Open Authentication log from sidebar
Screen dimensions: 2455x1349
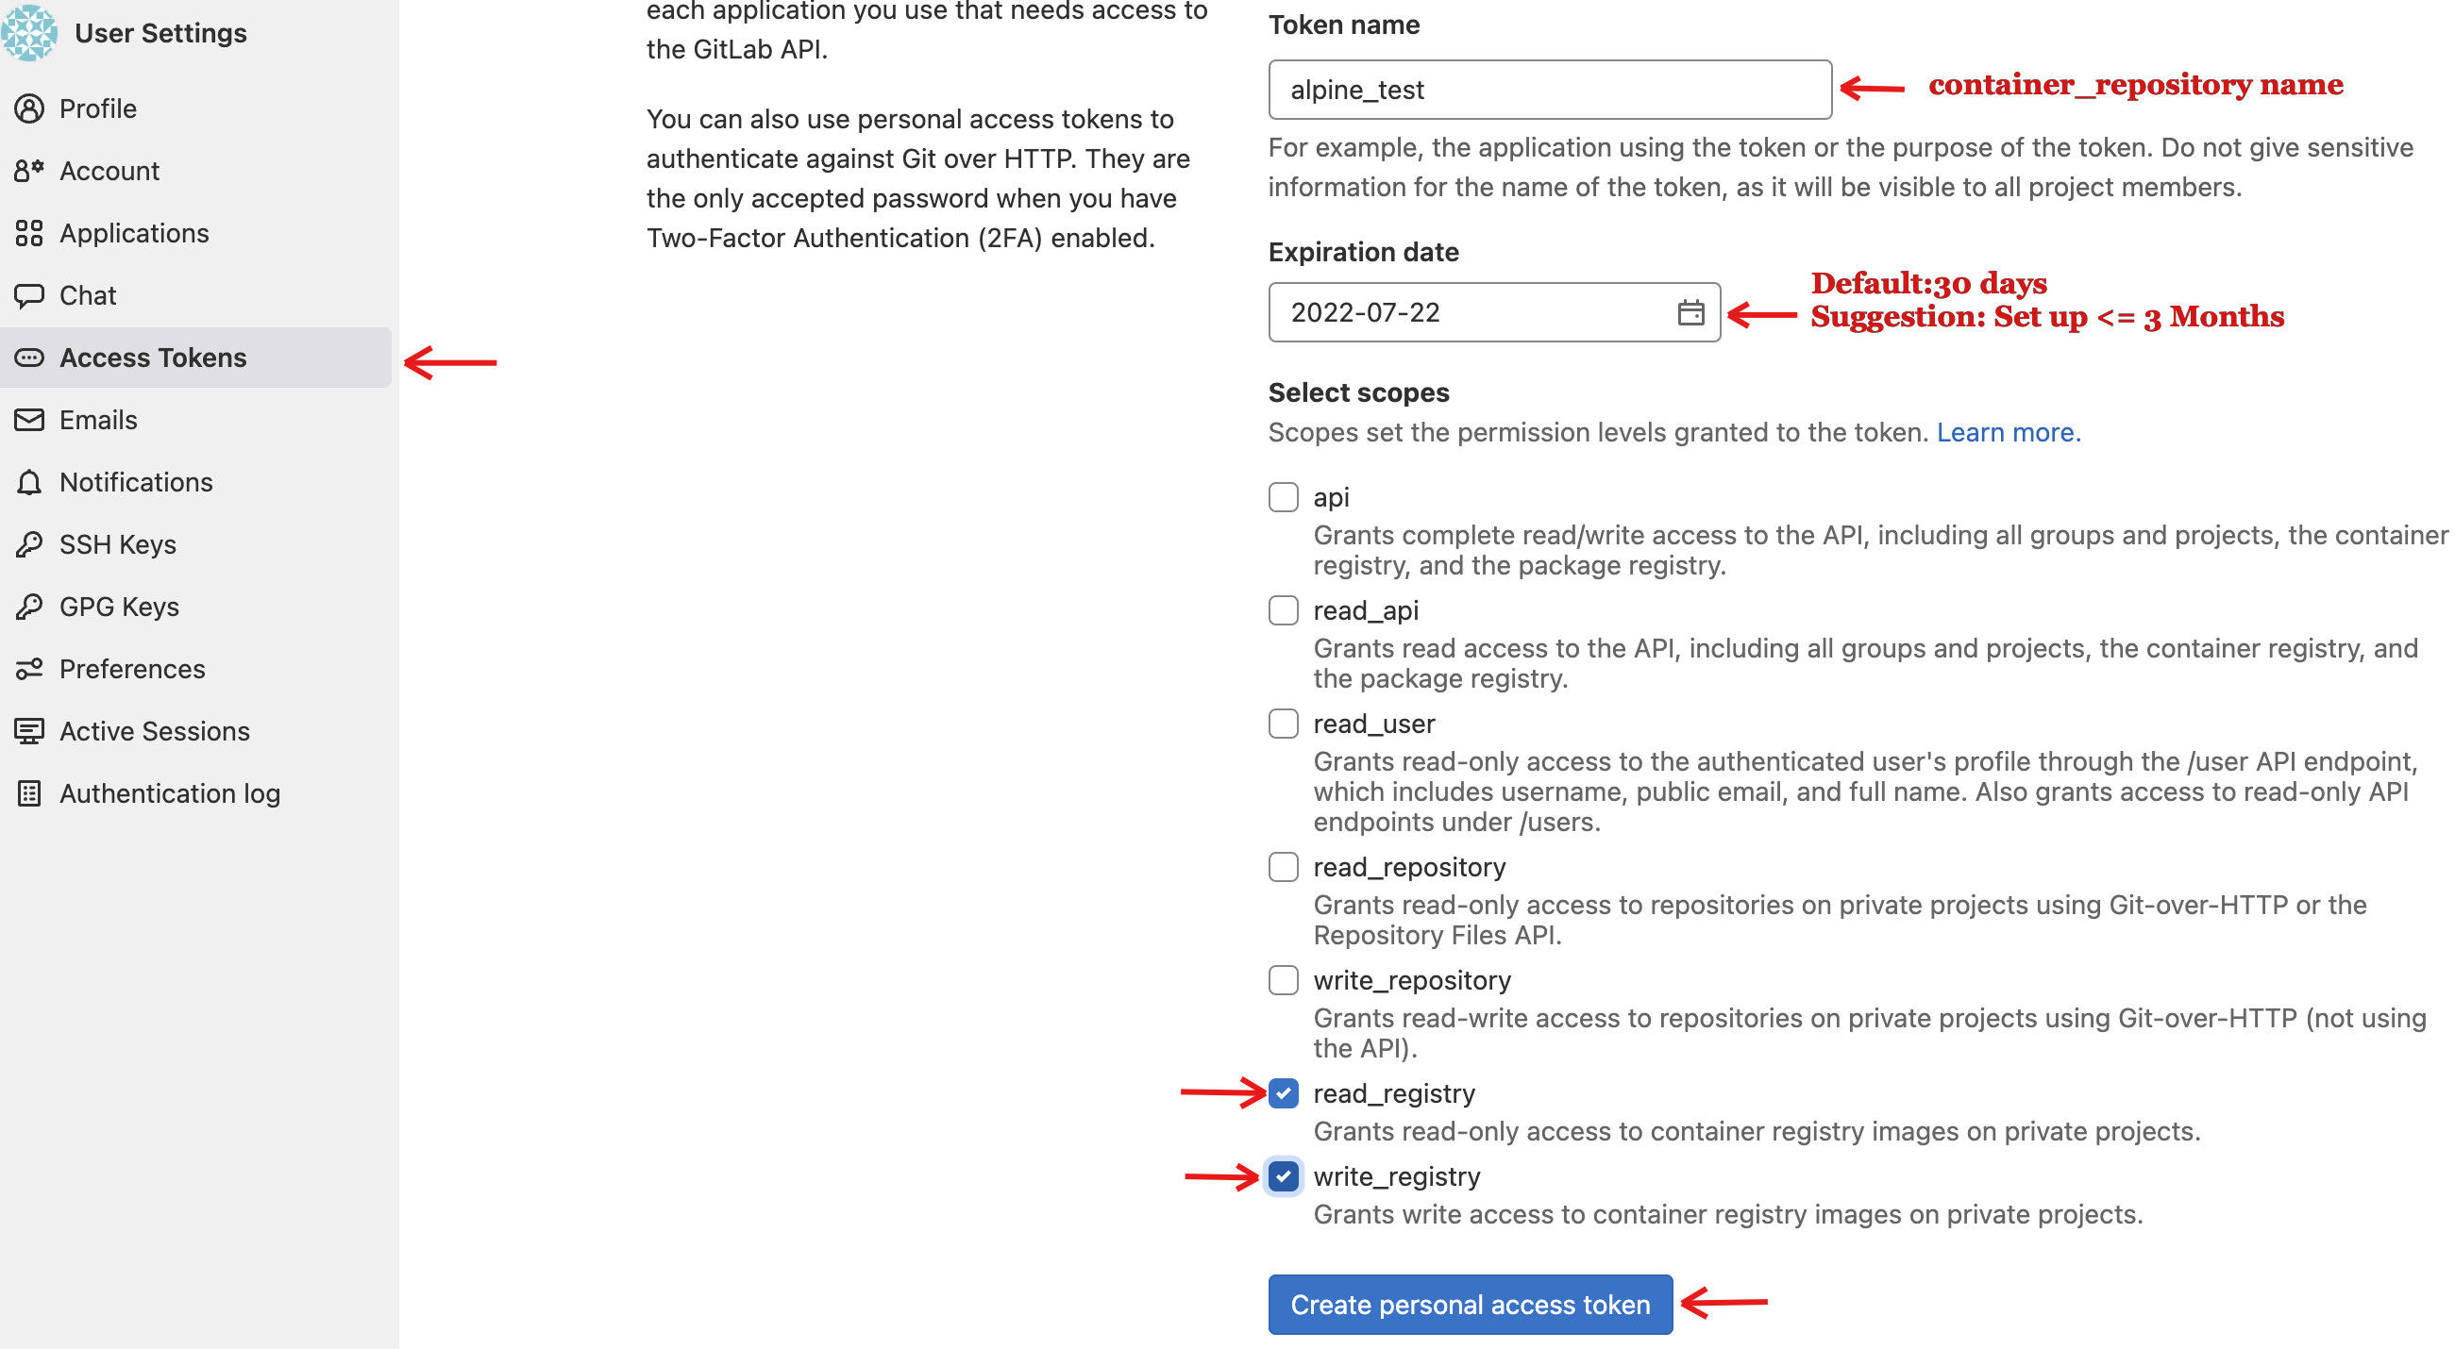point(170,793)
